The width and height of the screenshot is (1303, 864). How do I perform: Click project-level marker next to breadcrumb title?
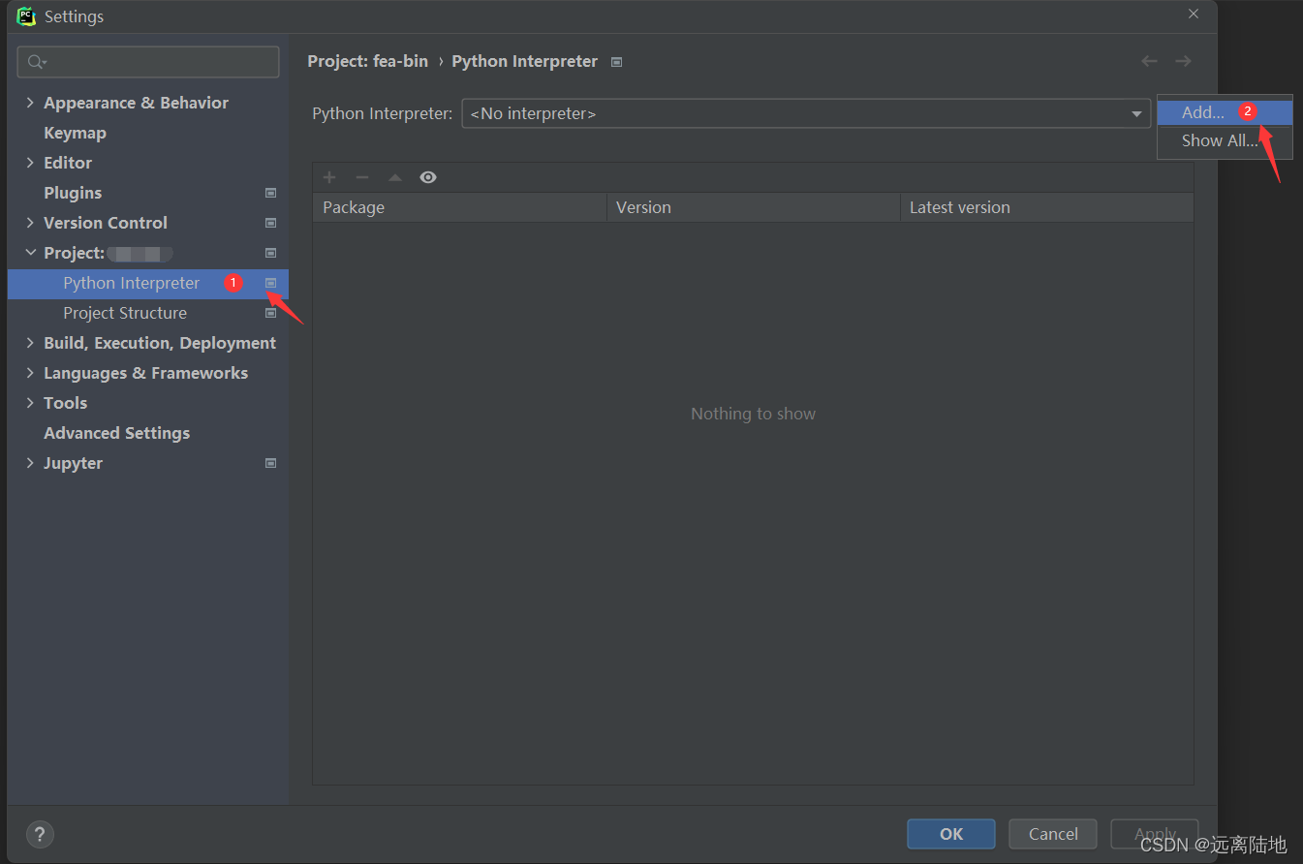(x=617, y=62)
